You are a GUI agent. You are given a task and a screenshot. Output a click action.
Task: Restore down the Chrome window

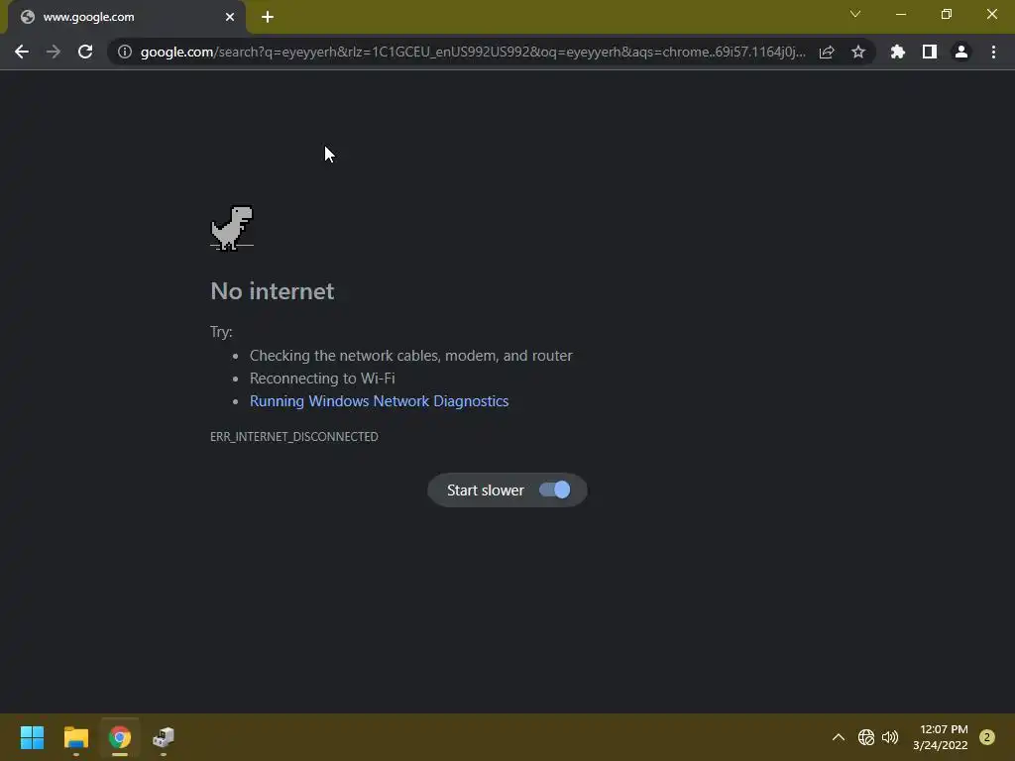pos(947,14)
